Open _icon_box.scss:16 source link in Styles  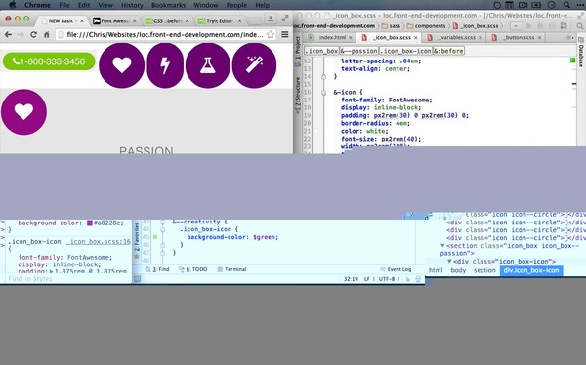[x=99, y=242]
